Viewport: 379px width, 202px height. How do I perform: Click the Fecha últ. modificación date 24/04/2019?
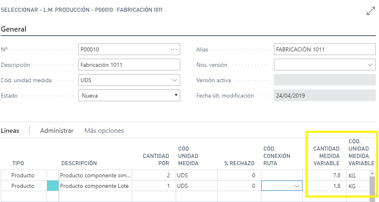point(325,96)
